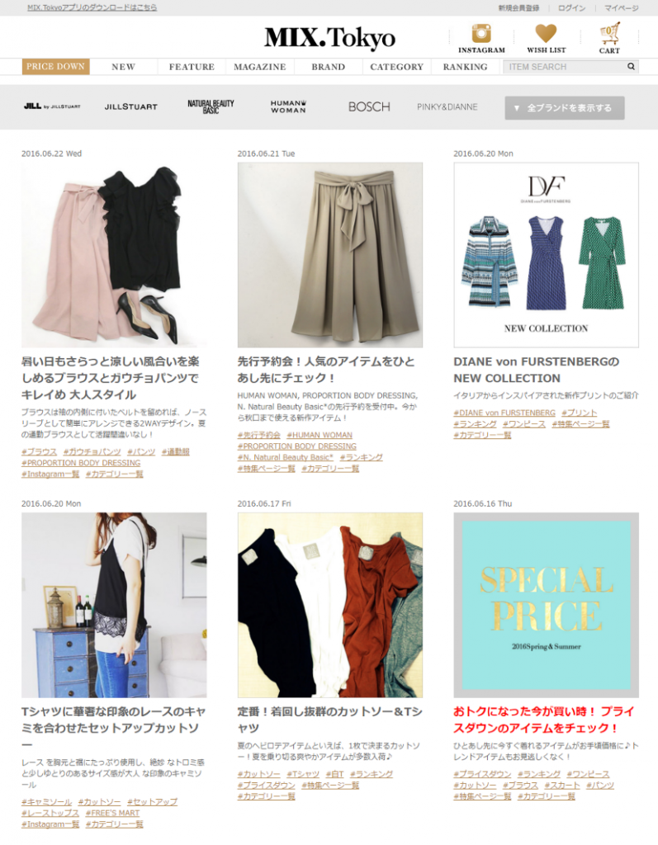
Task: Click the ログイン link
Action: (x=571, y=8)
